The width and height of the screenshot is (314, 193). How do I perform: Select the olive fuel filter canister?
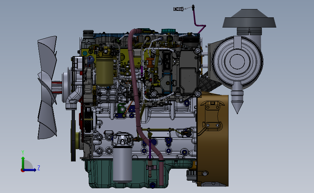tap(105, 72)
